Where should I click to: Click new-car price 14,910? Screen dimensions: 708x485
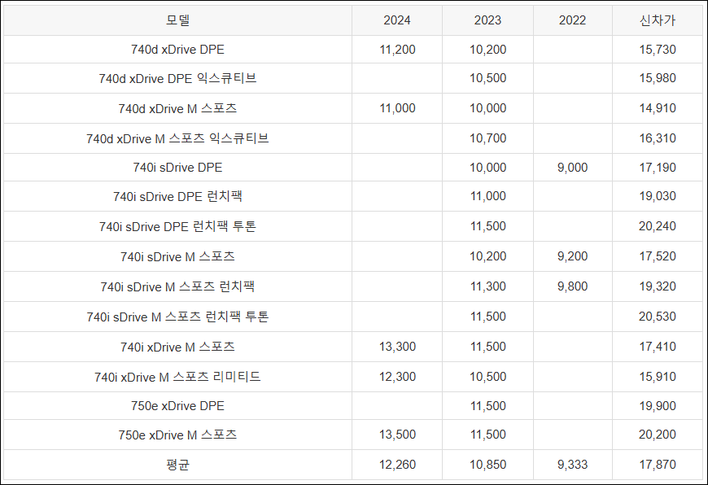(x=658, y=108)
